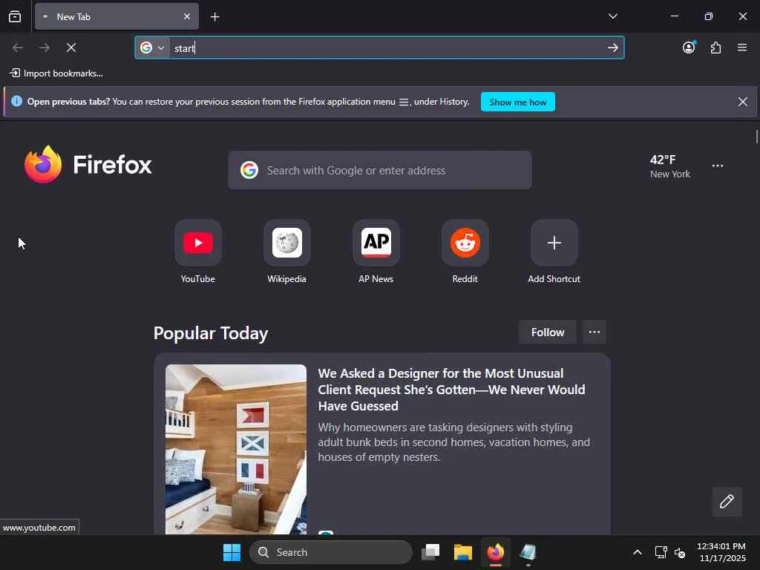The height and width of the screenshot is (570, 760).
Task: Click the Follow button for Popular Today
Action: click(x=548, y=332)
